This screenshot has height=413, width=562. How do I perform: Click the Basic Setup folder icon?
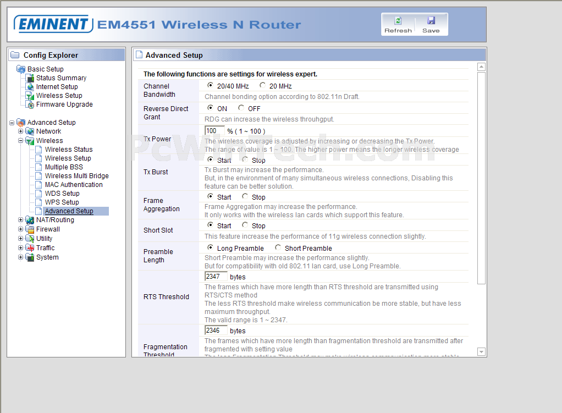(21, 69)
